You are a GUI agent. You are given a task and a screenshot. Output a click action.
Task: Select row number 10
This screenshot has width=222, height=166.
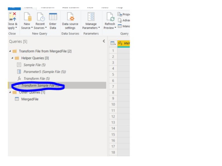pos(113,104)
